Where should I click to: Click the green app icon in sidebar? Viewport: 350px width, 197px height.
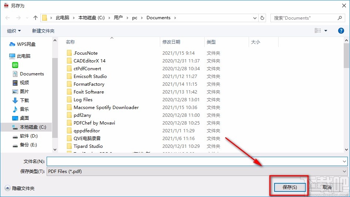point(15,65)
